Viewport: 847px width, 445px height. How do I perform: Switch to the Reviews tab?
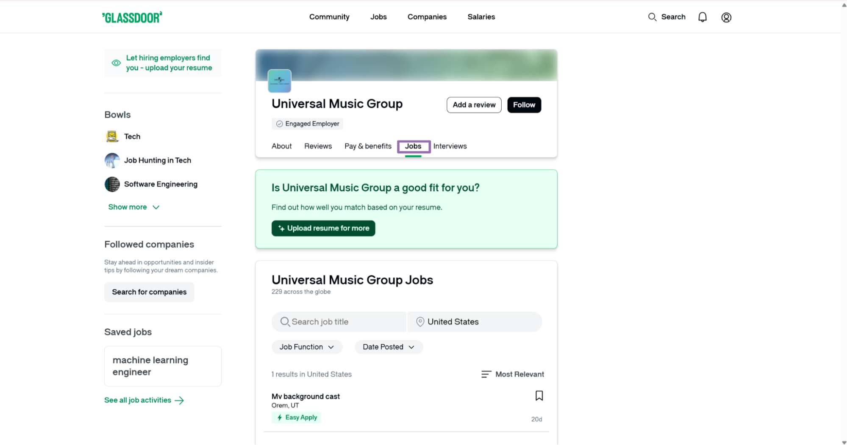coord(318,146)
